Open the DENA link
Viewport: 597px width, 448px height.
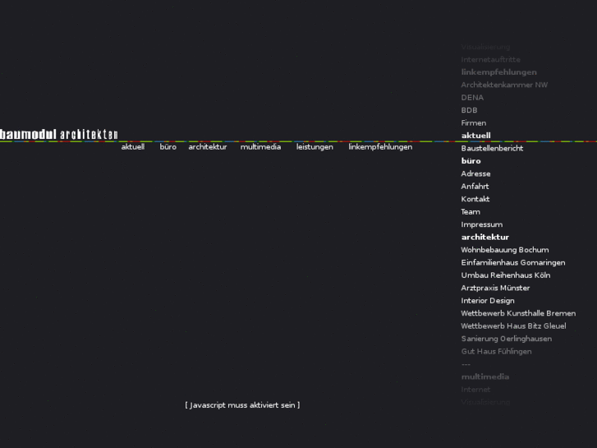pyautogui.click(x=472, y=98)
